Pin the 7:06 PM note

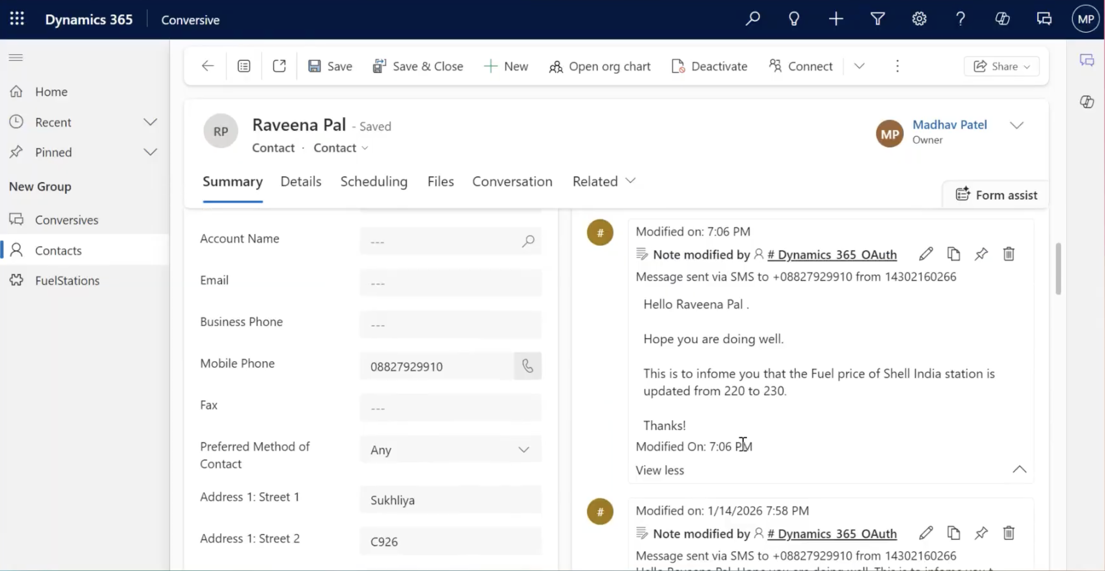[x=981, y=254]
